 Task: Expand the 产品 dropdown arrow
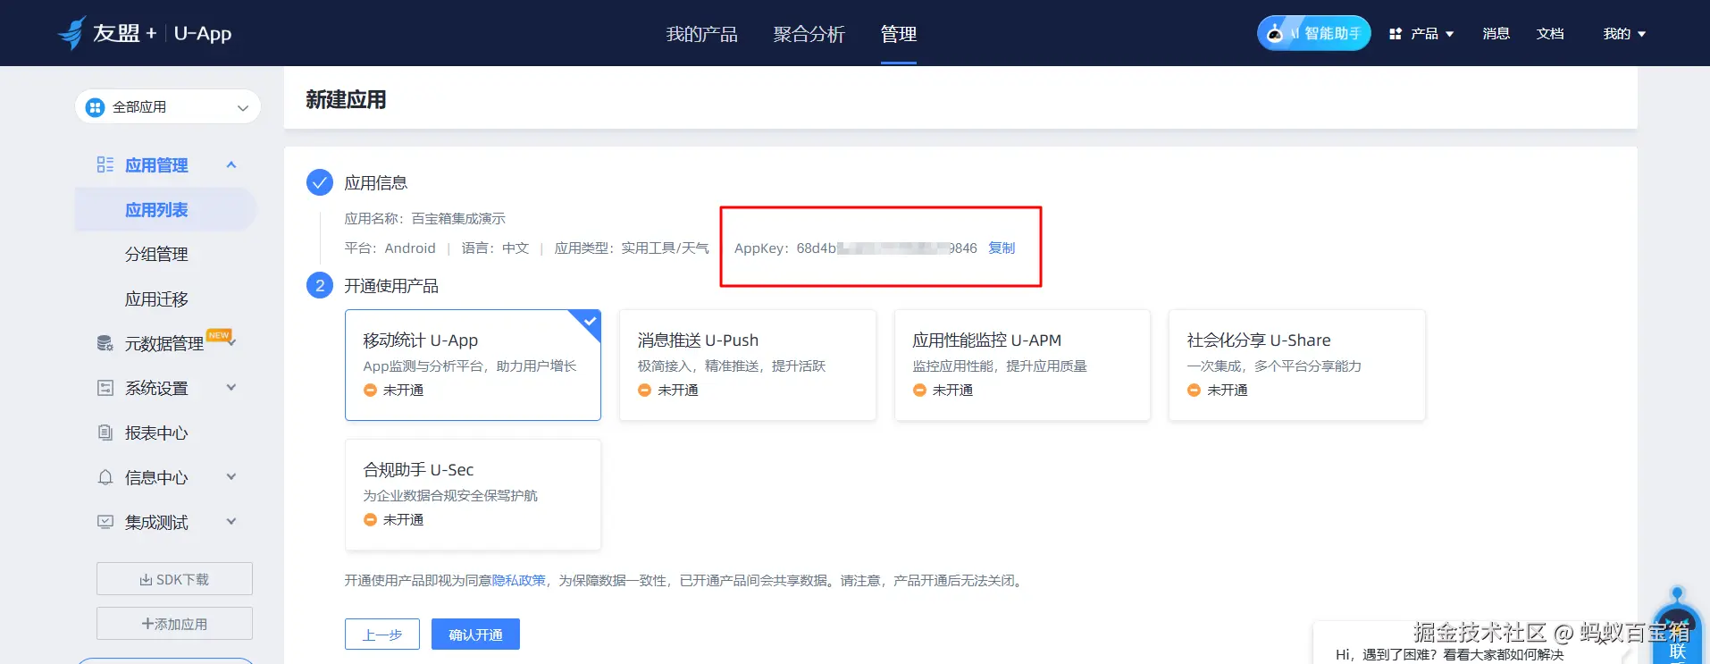1449,34
